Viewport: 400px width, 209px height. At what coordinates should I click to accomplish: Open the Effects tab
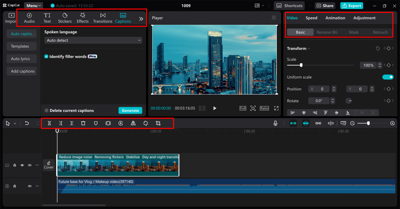point(82,18)
